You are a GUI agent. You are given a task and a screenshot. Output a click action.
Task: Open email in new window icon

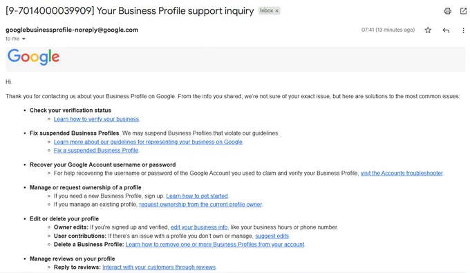(x=463, y=11)
